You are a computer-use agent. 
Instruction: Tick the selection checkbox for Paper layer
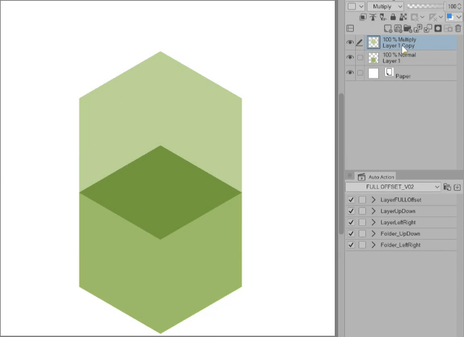360,73
